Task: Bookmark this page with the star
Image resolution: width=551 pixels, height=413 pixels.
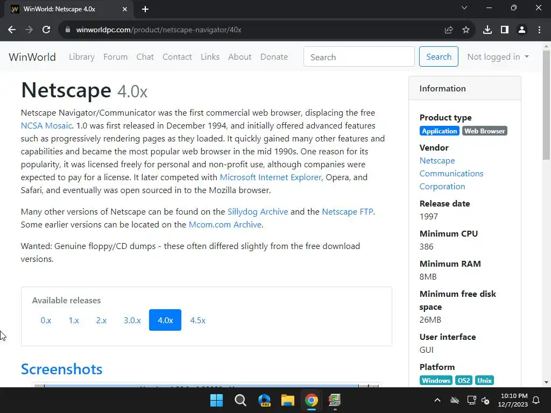Action: click(466, 30)
